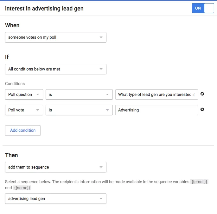Remove the Poll vote condition row
The width and height of the screenshot is (217, 214).
point(202,110)
